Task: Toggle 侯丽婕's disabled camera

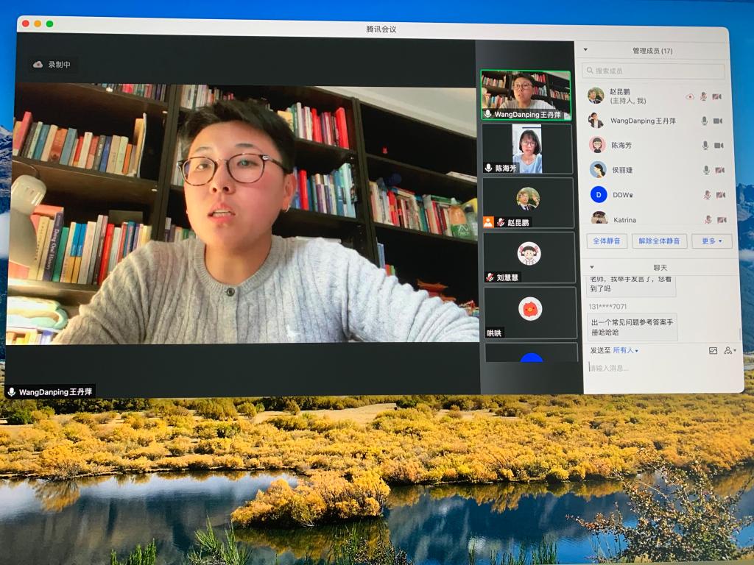Action: (719, 170)
